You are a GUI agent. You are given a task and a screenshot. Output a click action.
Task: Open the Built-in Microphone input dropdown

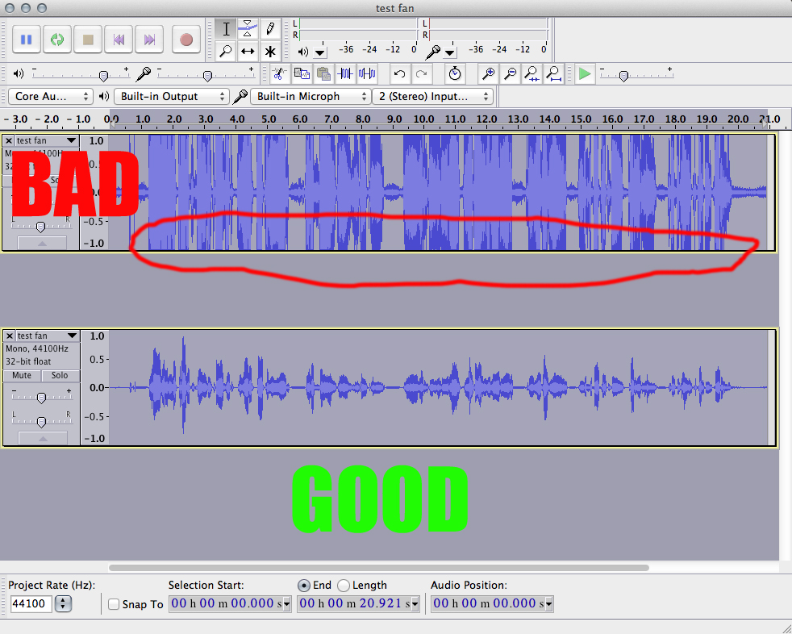coord(311,96)
